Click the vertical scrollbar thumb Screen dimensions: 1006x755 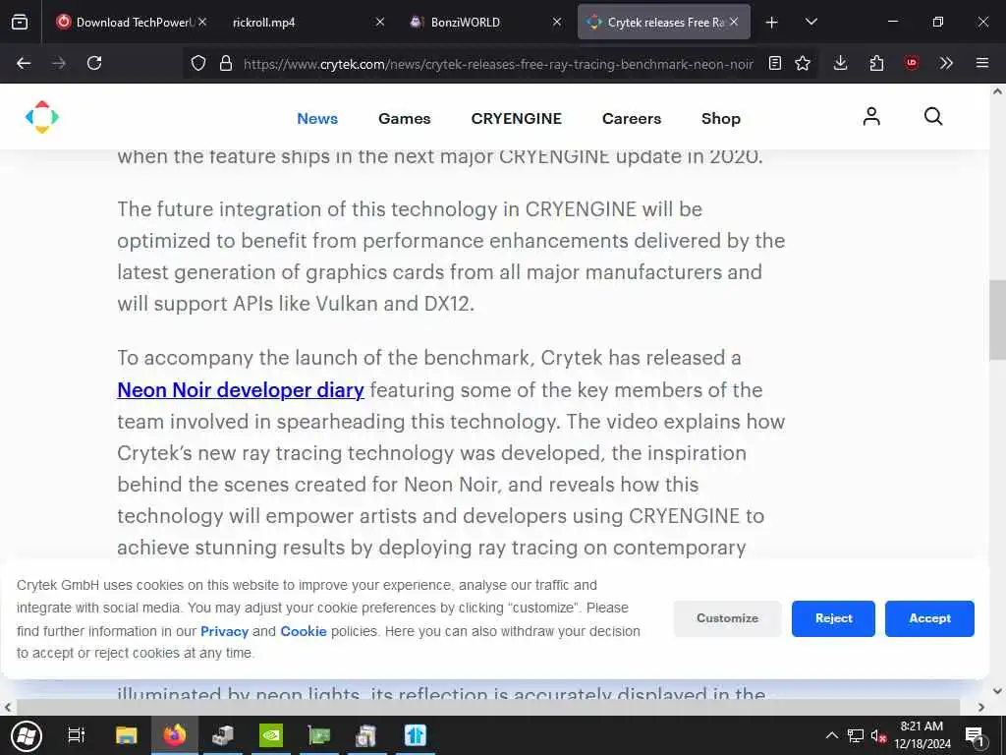(x=997, y=319)
